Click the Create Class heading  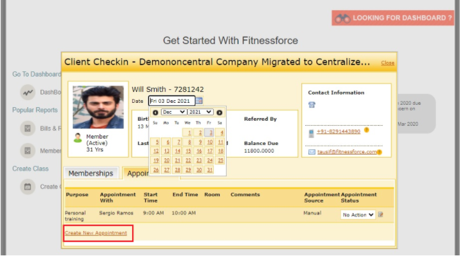(30, 169)
